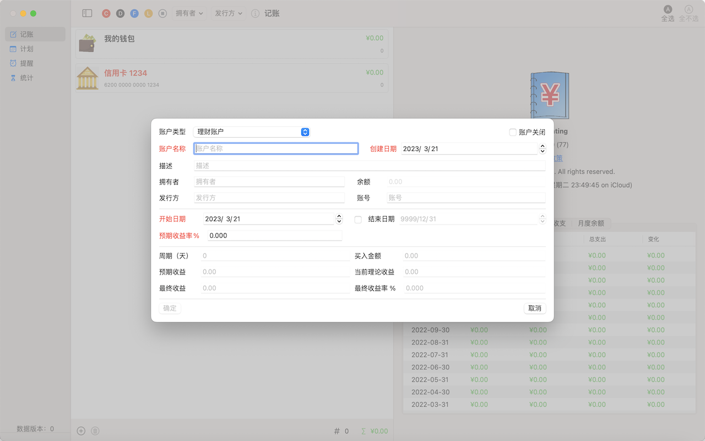
Task: Click the 2022-04-30 table row date
Action: (x=430, y=392)
